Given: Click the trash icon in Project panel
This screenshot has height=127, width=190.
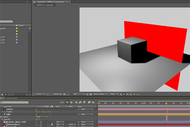Looking at the screenshot, I should (x=2, y=94).
